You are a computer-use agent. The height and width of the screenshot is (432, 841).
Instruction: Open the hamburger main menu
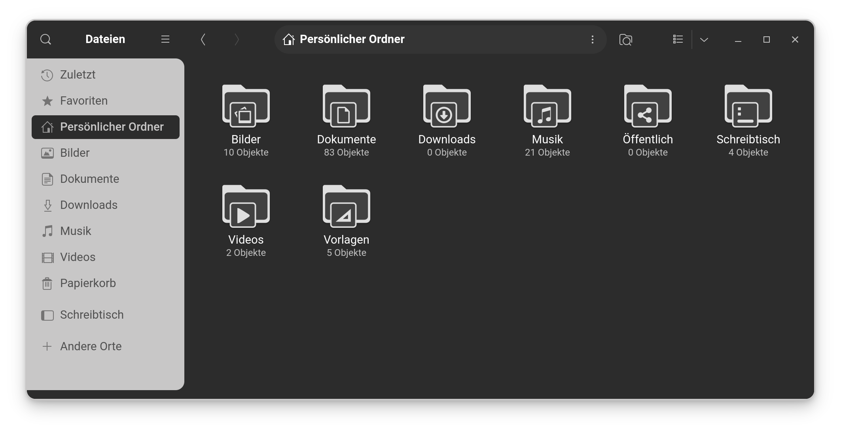click(x=165, y=39)
